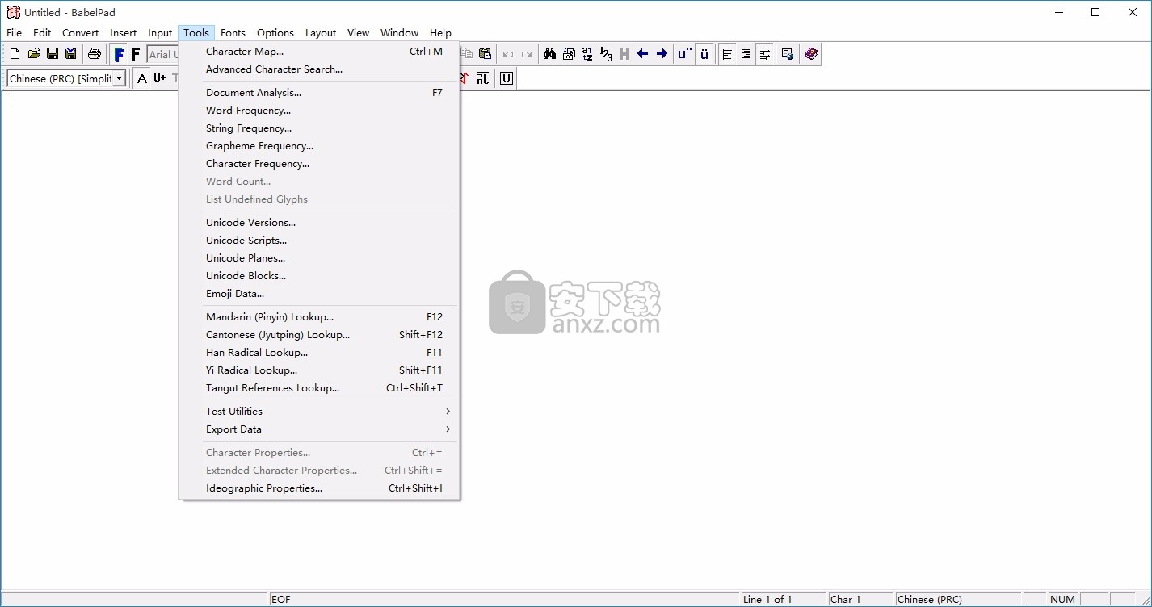
Task: Open the Options menu
Action: point(275,33)
